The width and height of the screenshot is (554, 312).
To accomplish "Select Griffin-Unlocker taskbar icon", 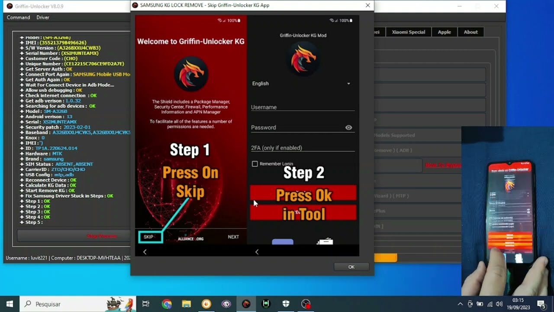I will 246,304.
